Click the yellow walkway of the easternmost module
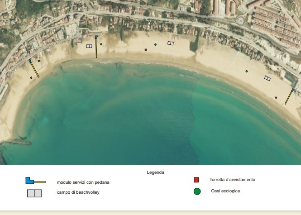This screenshot has width=301, height=215. pos(288,97)
